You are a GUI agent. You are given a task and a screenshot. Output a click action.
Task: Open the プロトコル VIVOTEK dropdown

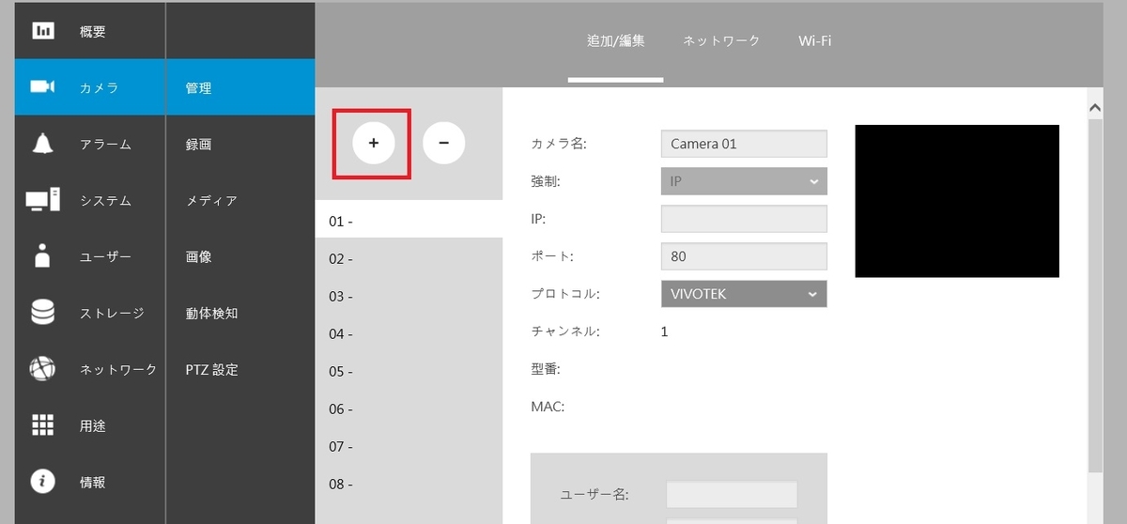(x=744, y=294)
